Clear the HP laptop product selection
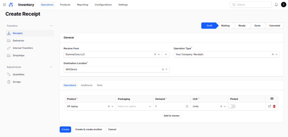This screenshot has height=137, width=288. (109, 106)
